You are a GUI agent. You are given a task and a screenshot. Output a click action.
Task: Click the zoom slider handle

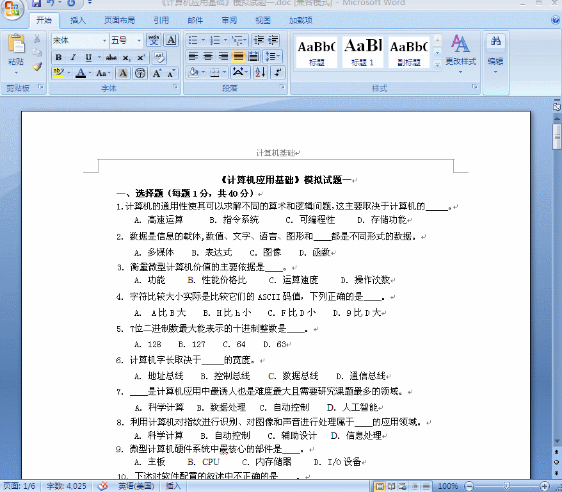506,486
